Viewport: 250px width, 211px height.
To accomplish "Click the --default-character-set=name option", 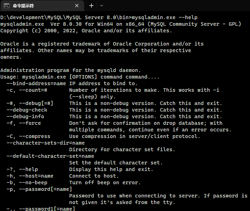I will [x=50, y=156].
